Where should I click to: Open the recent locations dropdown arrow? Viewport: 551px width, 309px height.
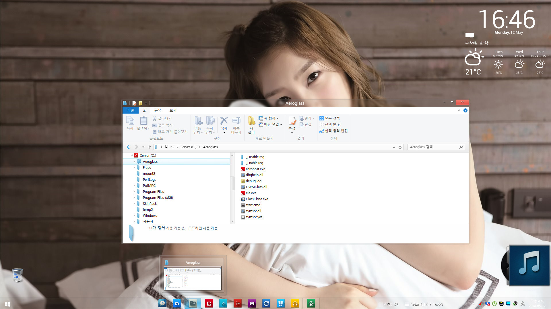tap(143, 147)
